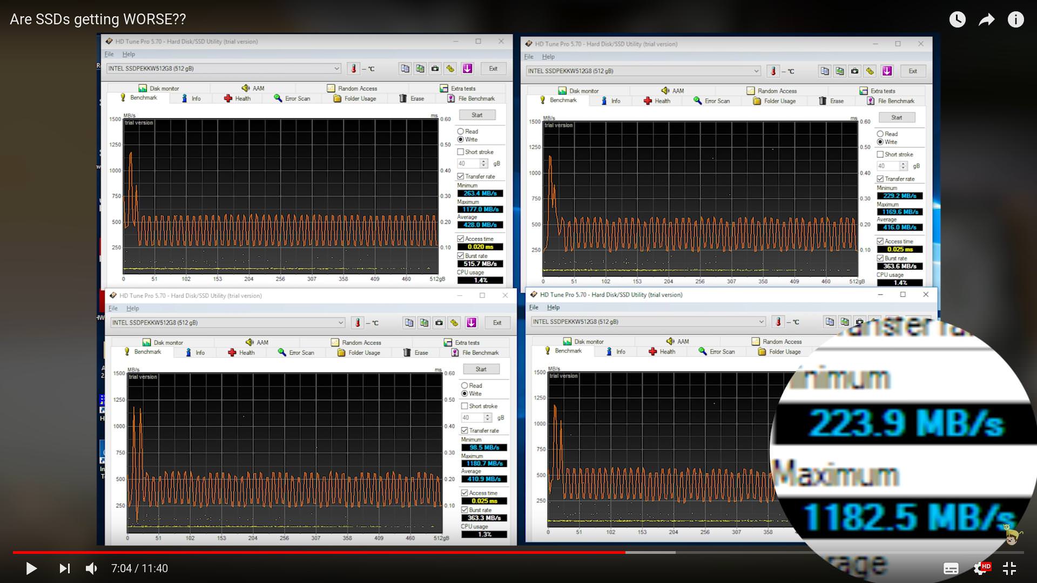
Task: Open Help menu in bottom-right window
Action: tap(553, 307)
